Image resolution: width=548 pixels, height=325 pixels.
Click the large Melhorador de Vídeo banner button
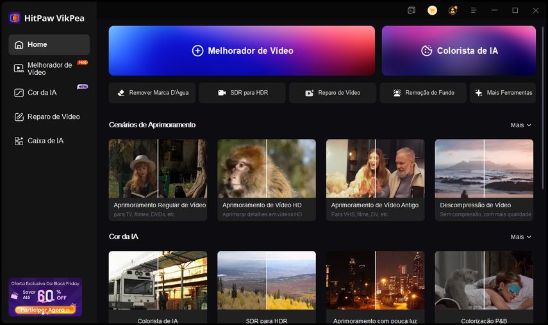[x=242, y=51]
